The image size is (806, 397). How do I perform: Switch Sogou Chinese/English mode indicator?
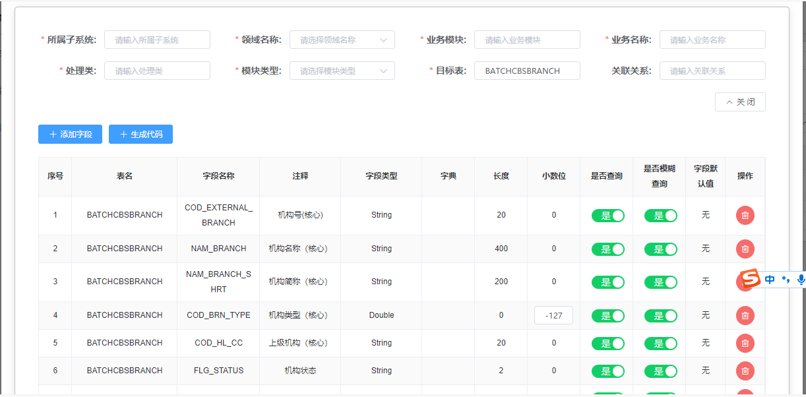click(770, 280)
